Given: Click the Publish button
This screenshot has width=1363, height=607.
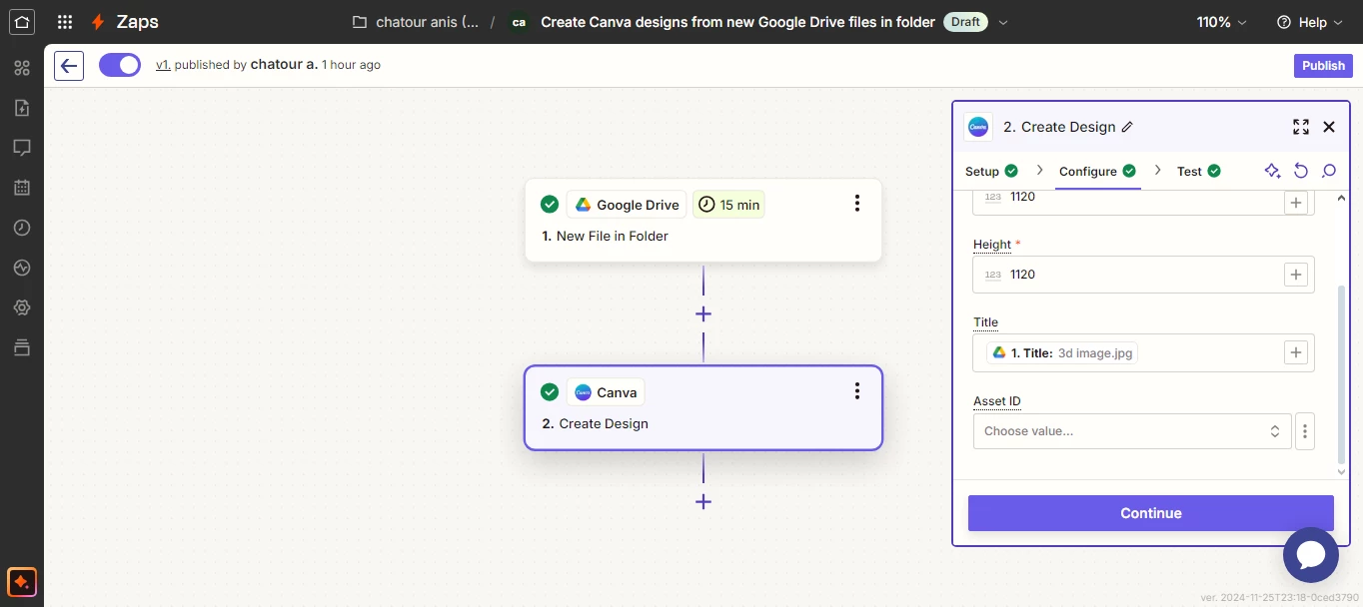Looking at the screenshot, I should pos(1323,65).
